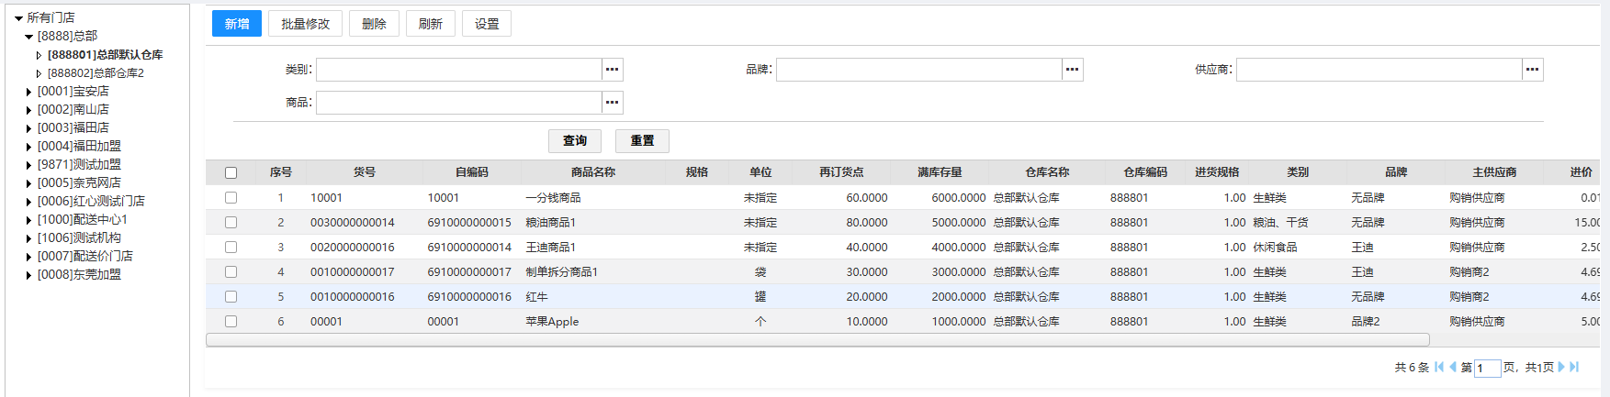Click the 删除 delete button
The width and height of the screenshot is (1610, 397).
pyautogui.click(x=374, y=24)
